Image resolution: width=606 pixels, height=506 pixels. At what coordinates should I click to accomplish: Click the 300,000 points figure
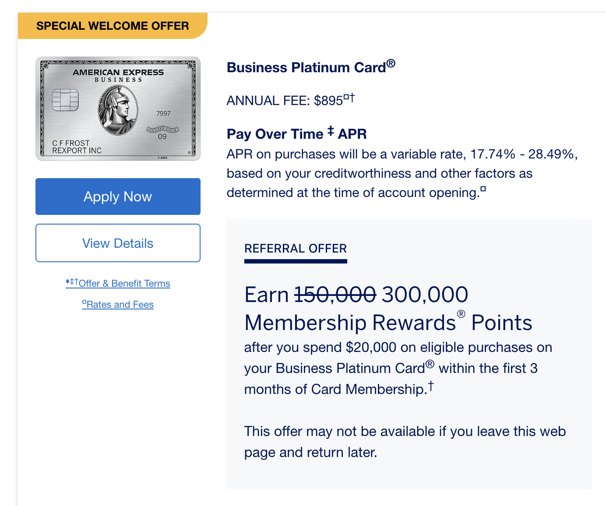[425, 295]
